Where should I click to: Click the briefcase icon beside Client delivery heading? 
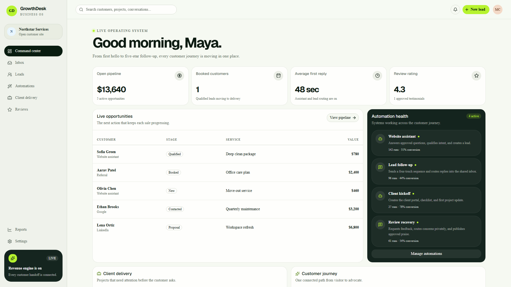pyautogui.click(x=99, y=274)
